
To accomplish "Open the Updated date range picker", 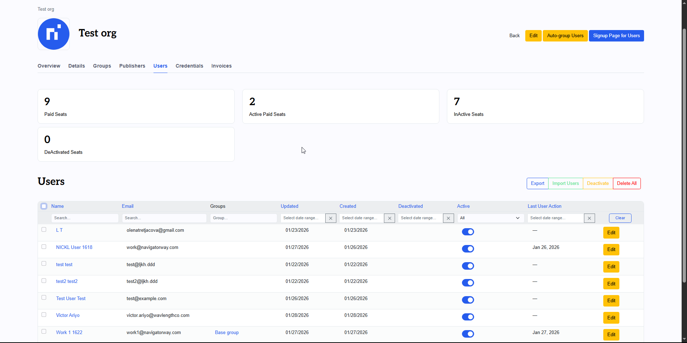I will 303,218.
